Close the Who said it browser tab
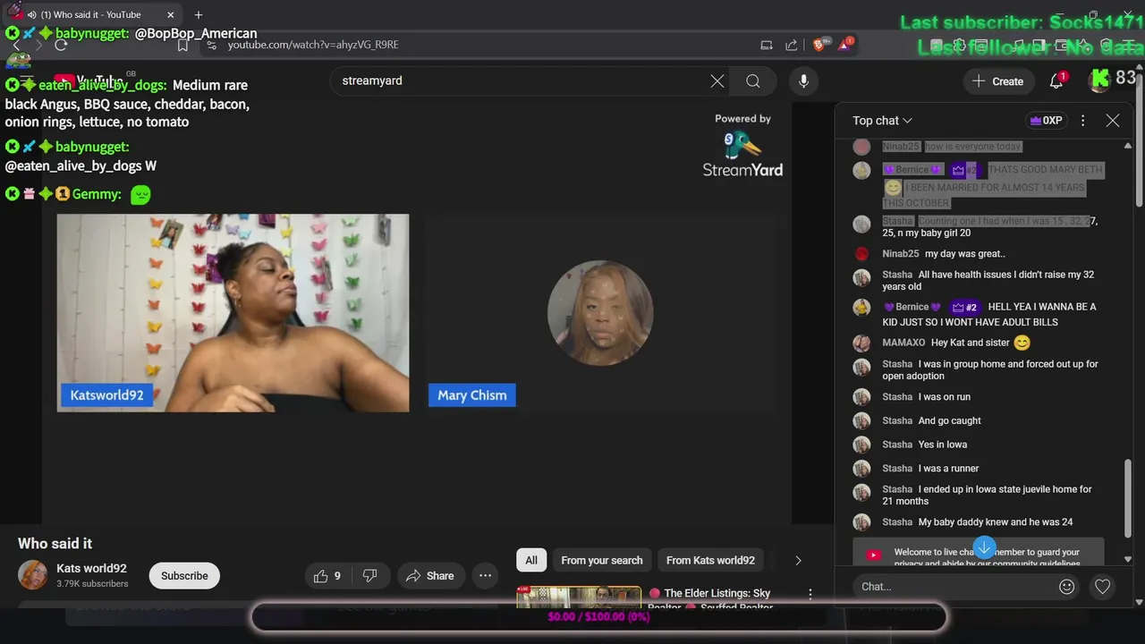The height and width of the screenshot is (644, 1145). coord(170,14)
